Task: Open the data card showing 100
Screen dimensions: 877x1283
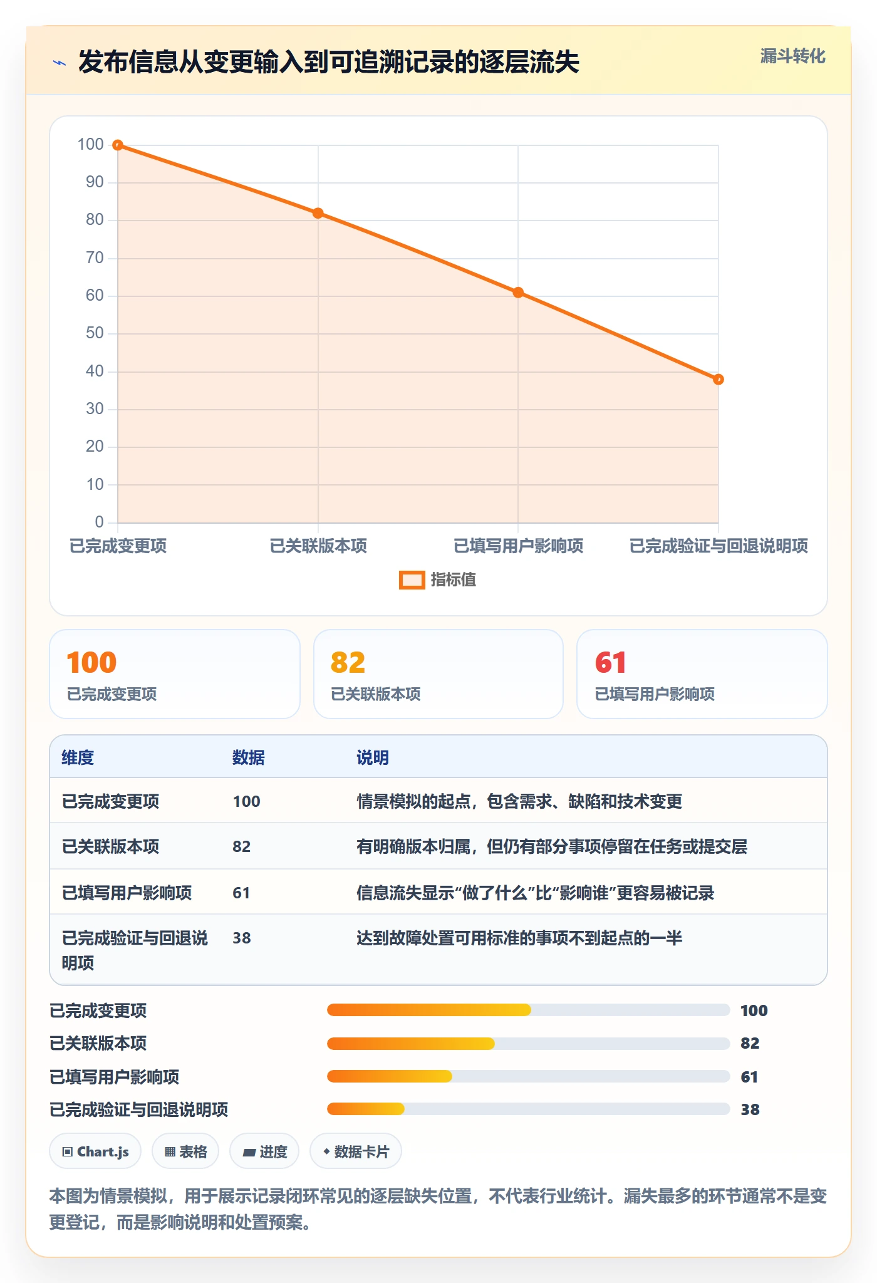Action: [x=175, y=674]
